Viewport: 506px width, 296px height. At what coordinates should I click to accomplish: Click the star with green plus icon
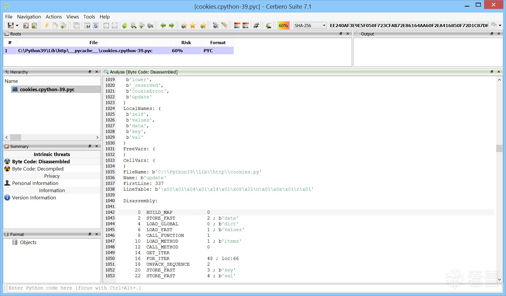(x=203, y=25)
